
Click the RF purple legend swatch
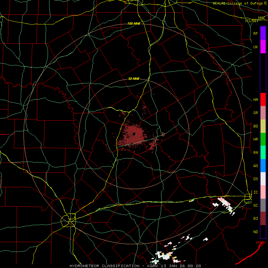pyautogui.click(x=263, y=33)
